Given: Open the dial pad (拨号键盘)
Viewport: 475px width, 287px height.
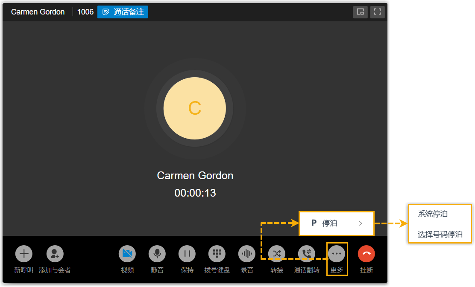Looking at the screenshot, I should (x=217, y=254).
